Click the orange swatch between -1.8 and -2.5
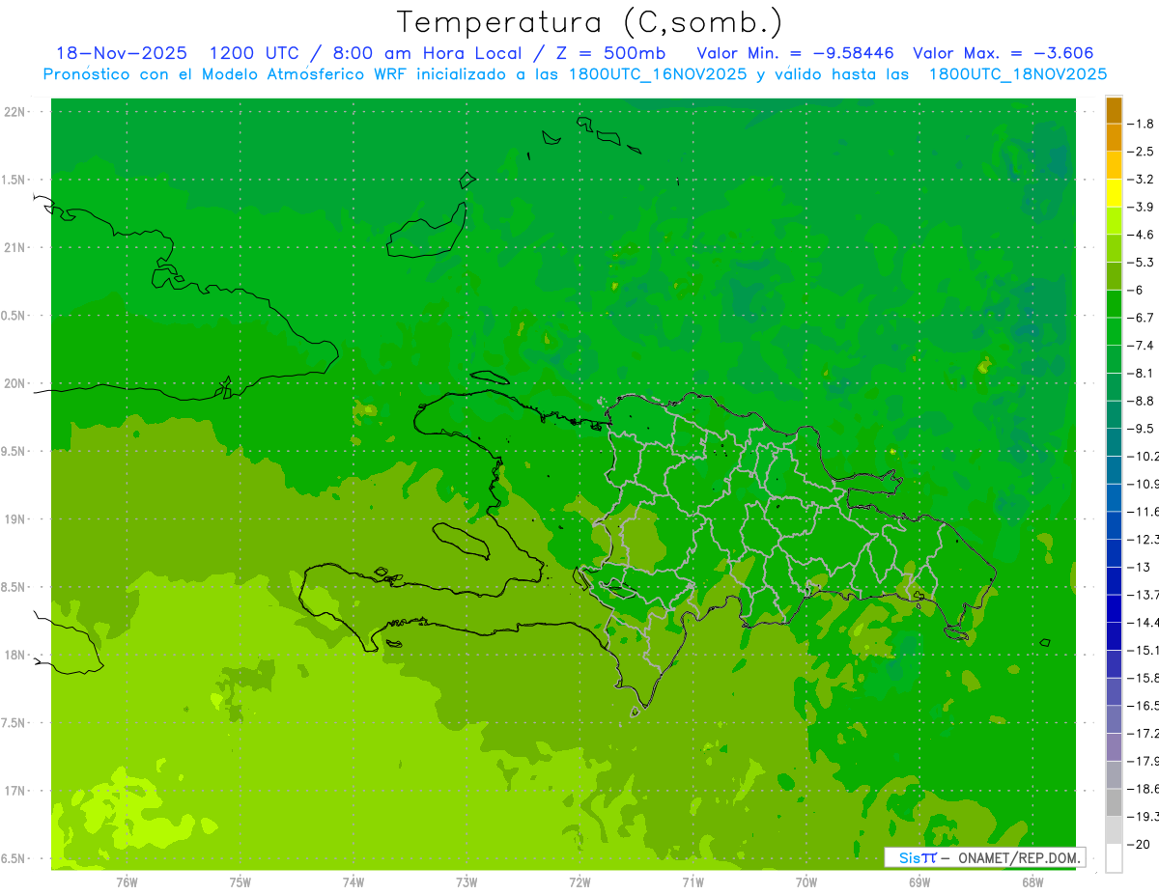 click(x=1114, y=138)
